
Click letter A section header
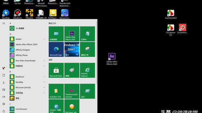point(10,34)
